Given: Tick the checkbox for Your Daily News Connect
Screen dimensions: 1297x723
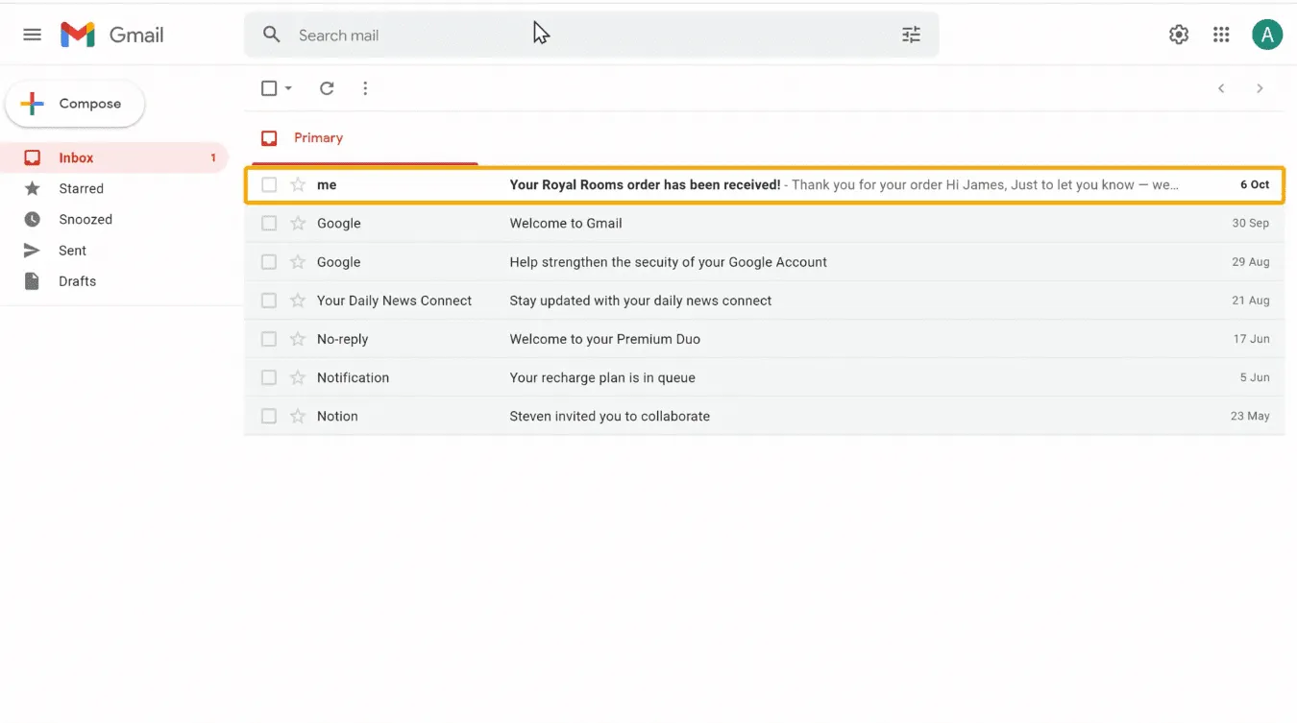Looking at the screenshot, I should click(269, 301).
